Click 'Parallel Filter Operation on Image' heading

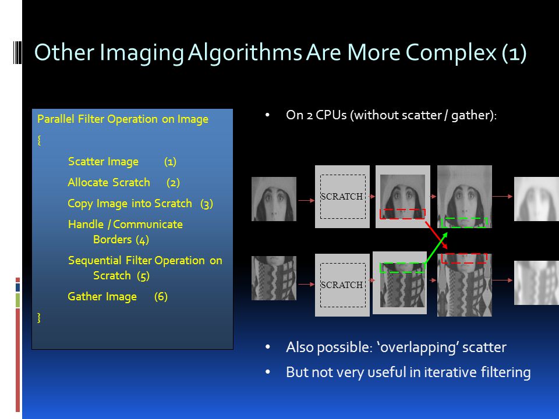123,119
